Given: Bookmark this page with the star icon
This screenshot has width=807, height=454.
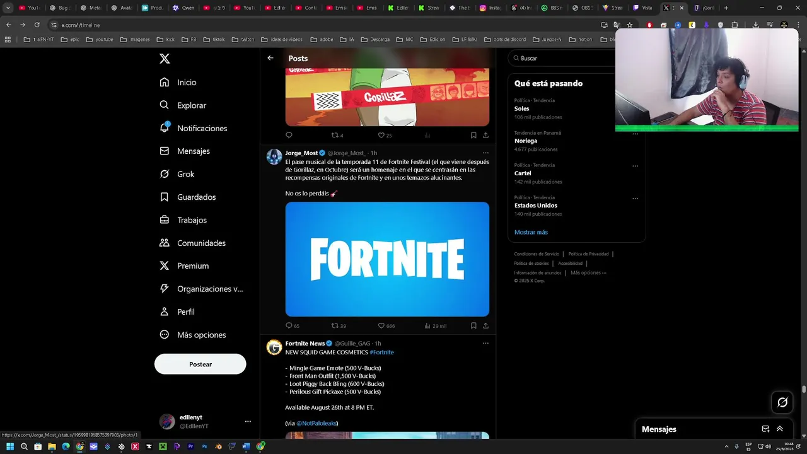Looking at the screenshot, I should pos(629,25).
